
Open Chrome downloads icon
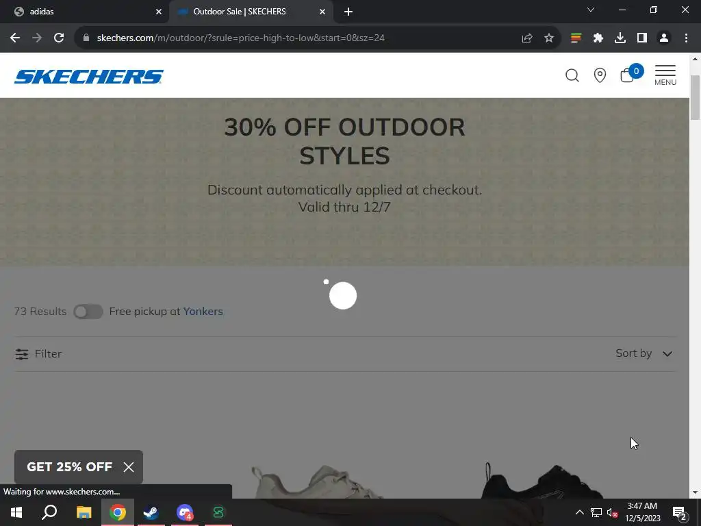point(620,38)
